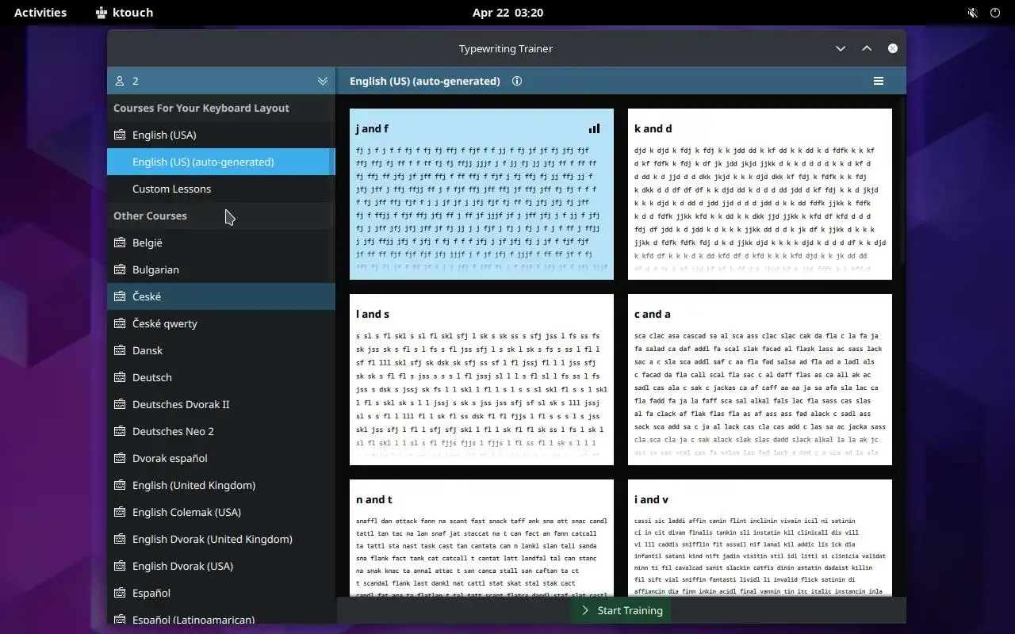Screen dimensions: 1015x634
Task: Select the 'k and d' lesson card
Action: tap(760, 194)
